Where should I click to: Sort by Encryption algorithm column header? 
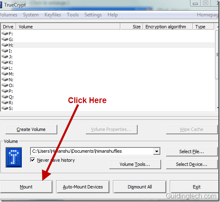pos(168,27)
